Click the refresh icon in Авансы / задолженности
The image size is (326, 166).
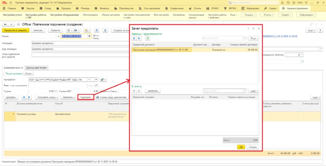tap(147, 38)
